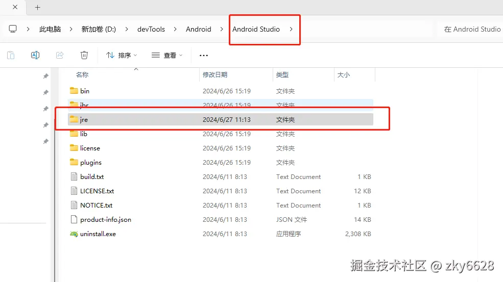503x282 pixels.
Task: Open 此电脑 in the breadcrumb
Action: point(50,29)
